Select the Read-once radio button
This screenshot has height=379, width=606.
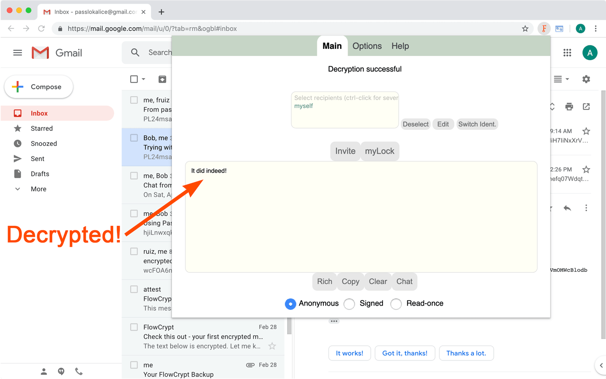click(x=396, y=304)
